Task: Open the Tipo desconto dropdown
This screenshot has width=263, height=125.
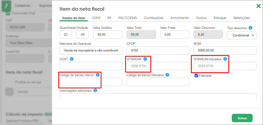Action: [x=242, y=35]
